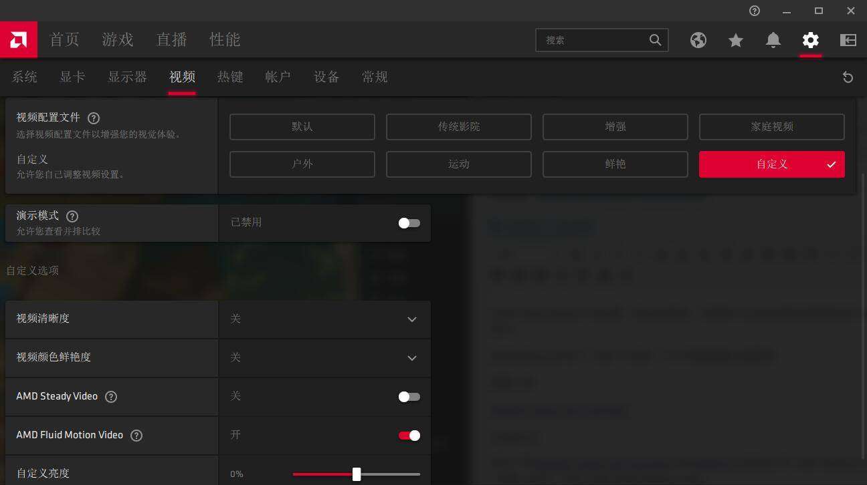Select the 默认 video profile
Image resolution: width=867 pixels, height=485 pixels.
click(x=302, y=127)
